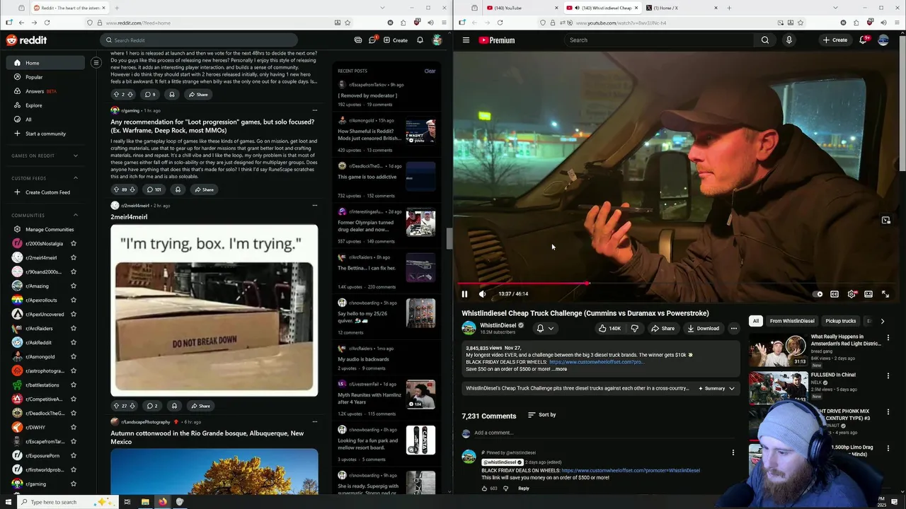Open comments on 'Loot progression' post

pyautogui.click(x=154, y=189)
